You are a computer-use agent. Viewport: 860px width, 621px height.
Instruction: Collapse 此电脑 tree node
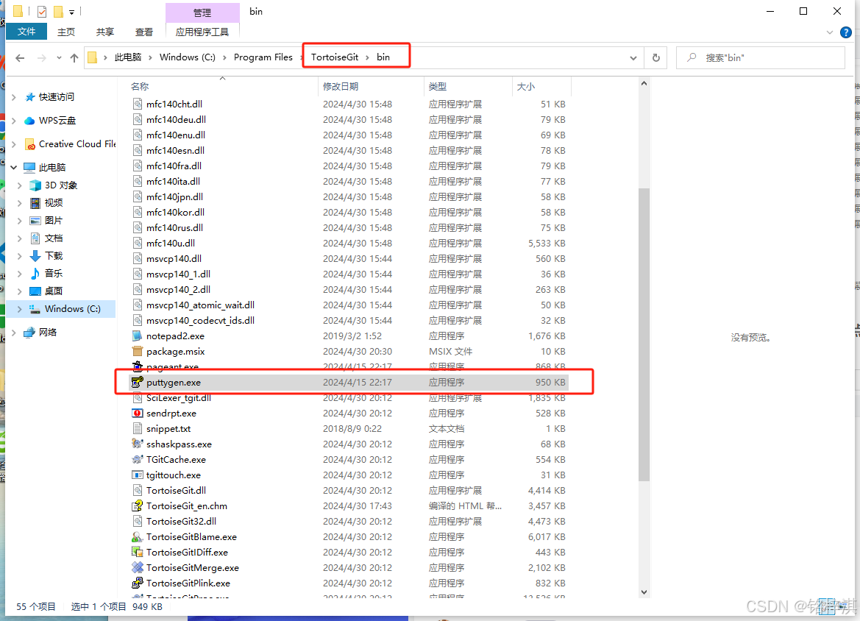point(14,167)
